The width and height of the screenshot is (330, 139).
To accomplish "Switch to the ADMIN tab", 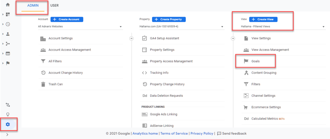I will 33,6.
